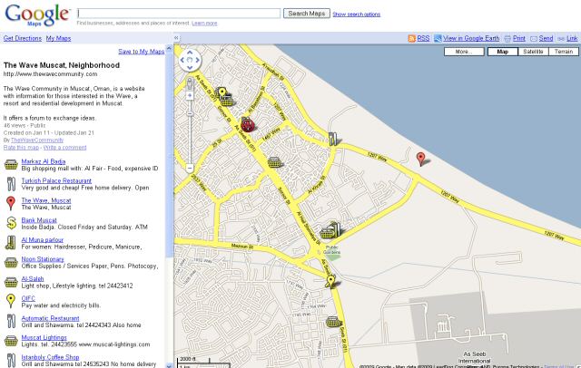Click Write a comment link
This screenshot has height=368, width=581.
64,148
